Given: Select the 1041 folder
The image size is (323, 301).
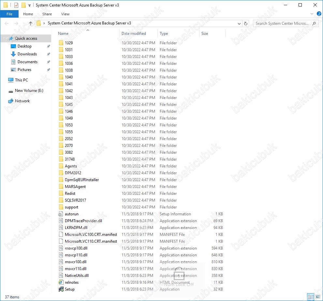Looking at the screenshot, I should pos(68,84).
